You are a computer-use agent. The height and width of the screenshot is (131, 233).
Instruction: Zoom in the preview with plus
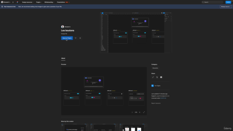pos(139,112)
